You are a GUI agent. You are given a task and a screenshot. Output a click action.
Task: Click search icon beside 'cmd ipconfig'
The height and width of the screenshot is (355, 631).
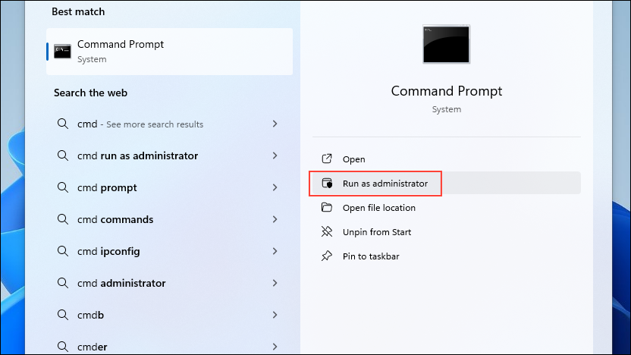click(62, 251)
